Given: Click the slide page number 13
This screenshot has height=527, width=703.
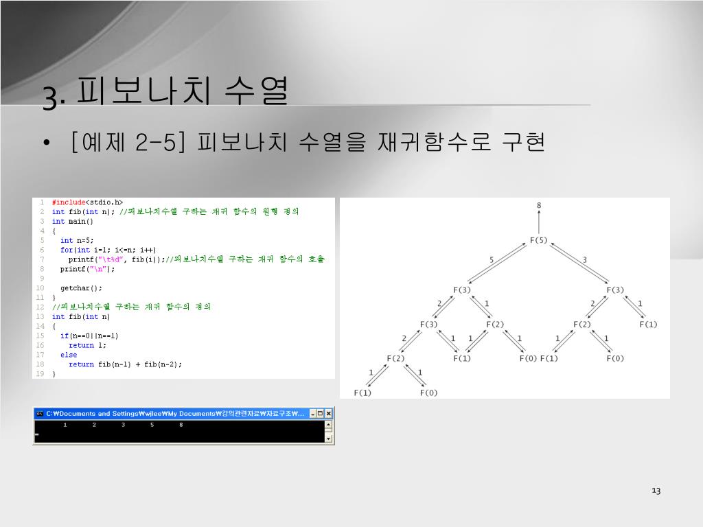Looking at the screenshot, I should [x=656, y=491].
